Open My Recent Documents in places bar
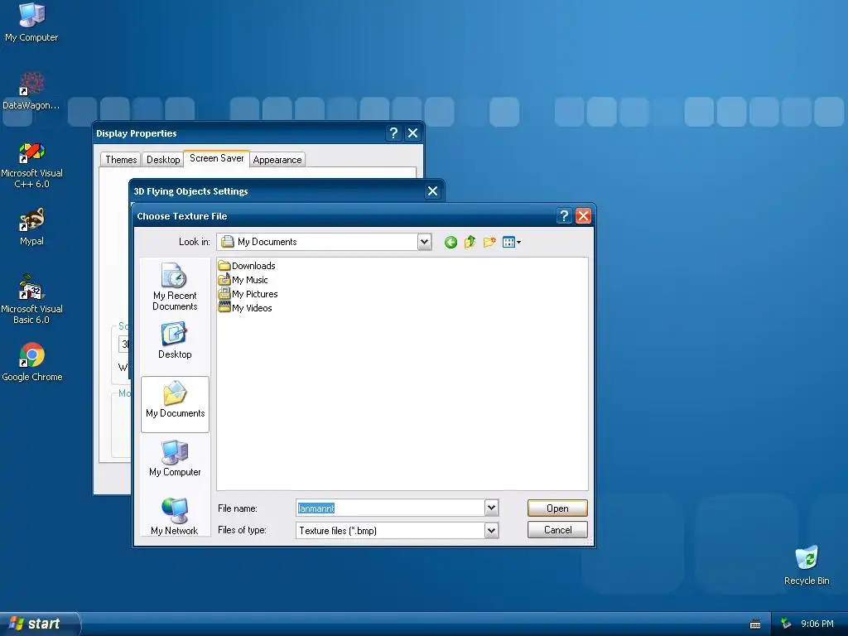This screenshot has width=848, height=636. (175, 286)
